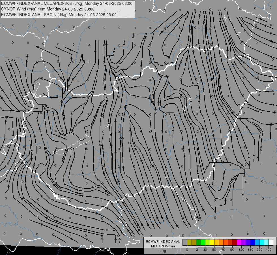
Task: Click the legend scale value 90
Action: click(232, 250)
